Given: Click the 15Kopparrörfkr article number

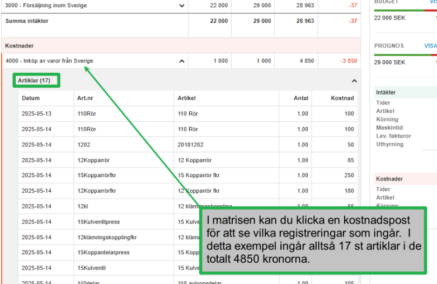Looking at the screenshot, I should coord(97,175).
